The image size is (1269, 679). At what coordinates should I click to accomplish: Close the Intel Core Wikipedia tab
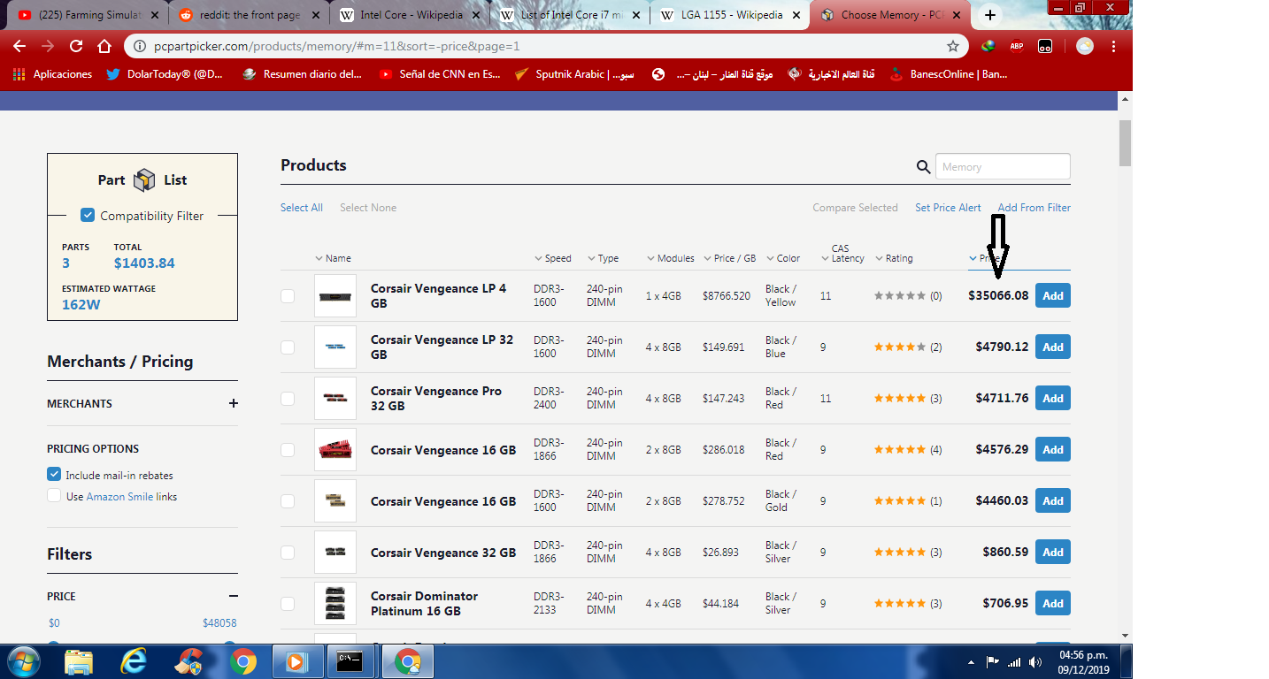478,15
